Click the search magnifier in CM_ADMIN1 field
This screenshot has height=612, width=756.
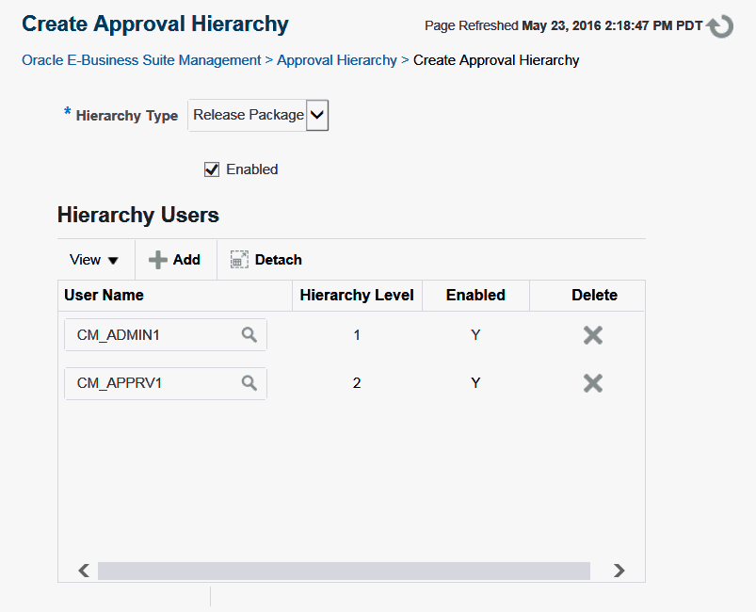coord(249,334)
